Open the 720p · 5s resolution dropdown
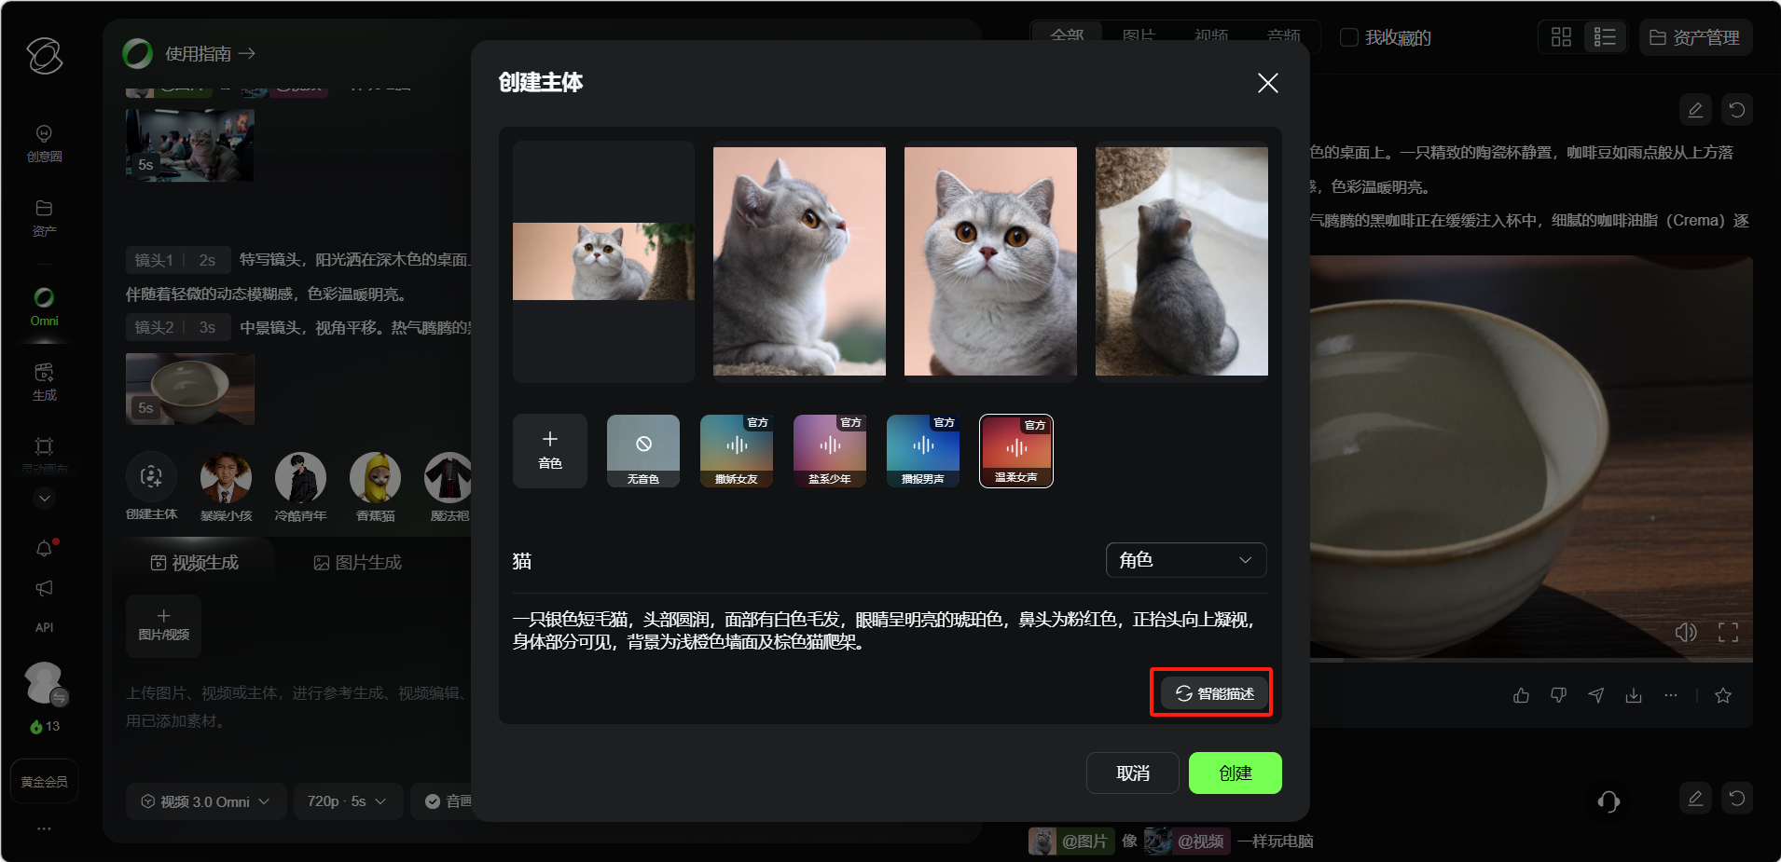 [347, 801]
